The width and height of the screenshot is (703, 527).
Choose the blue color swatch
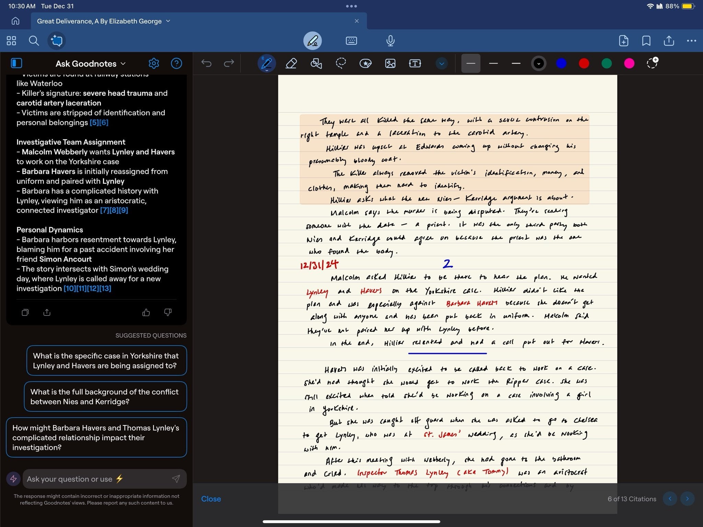click(561, 64)
